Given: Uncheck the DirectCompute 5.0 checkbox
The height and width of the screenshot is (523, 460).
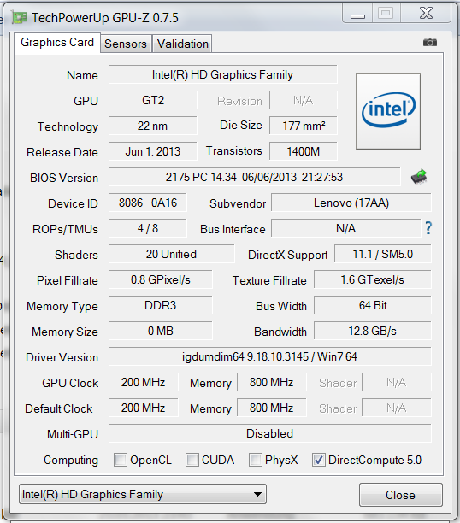Looking at the screenshot, I should tap(318, 460).
